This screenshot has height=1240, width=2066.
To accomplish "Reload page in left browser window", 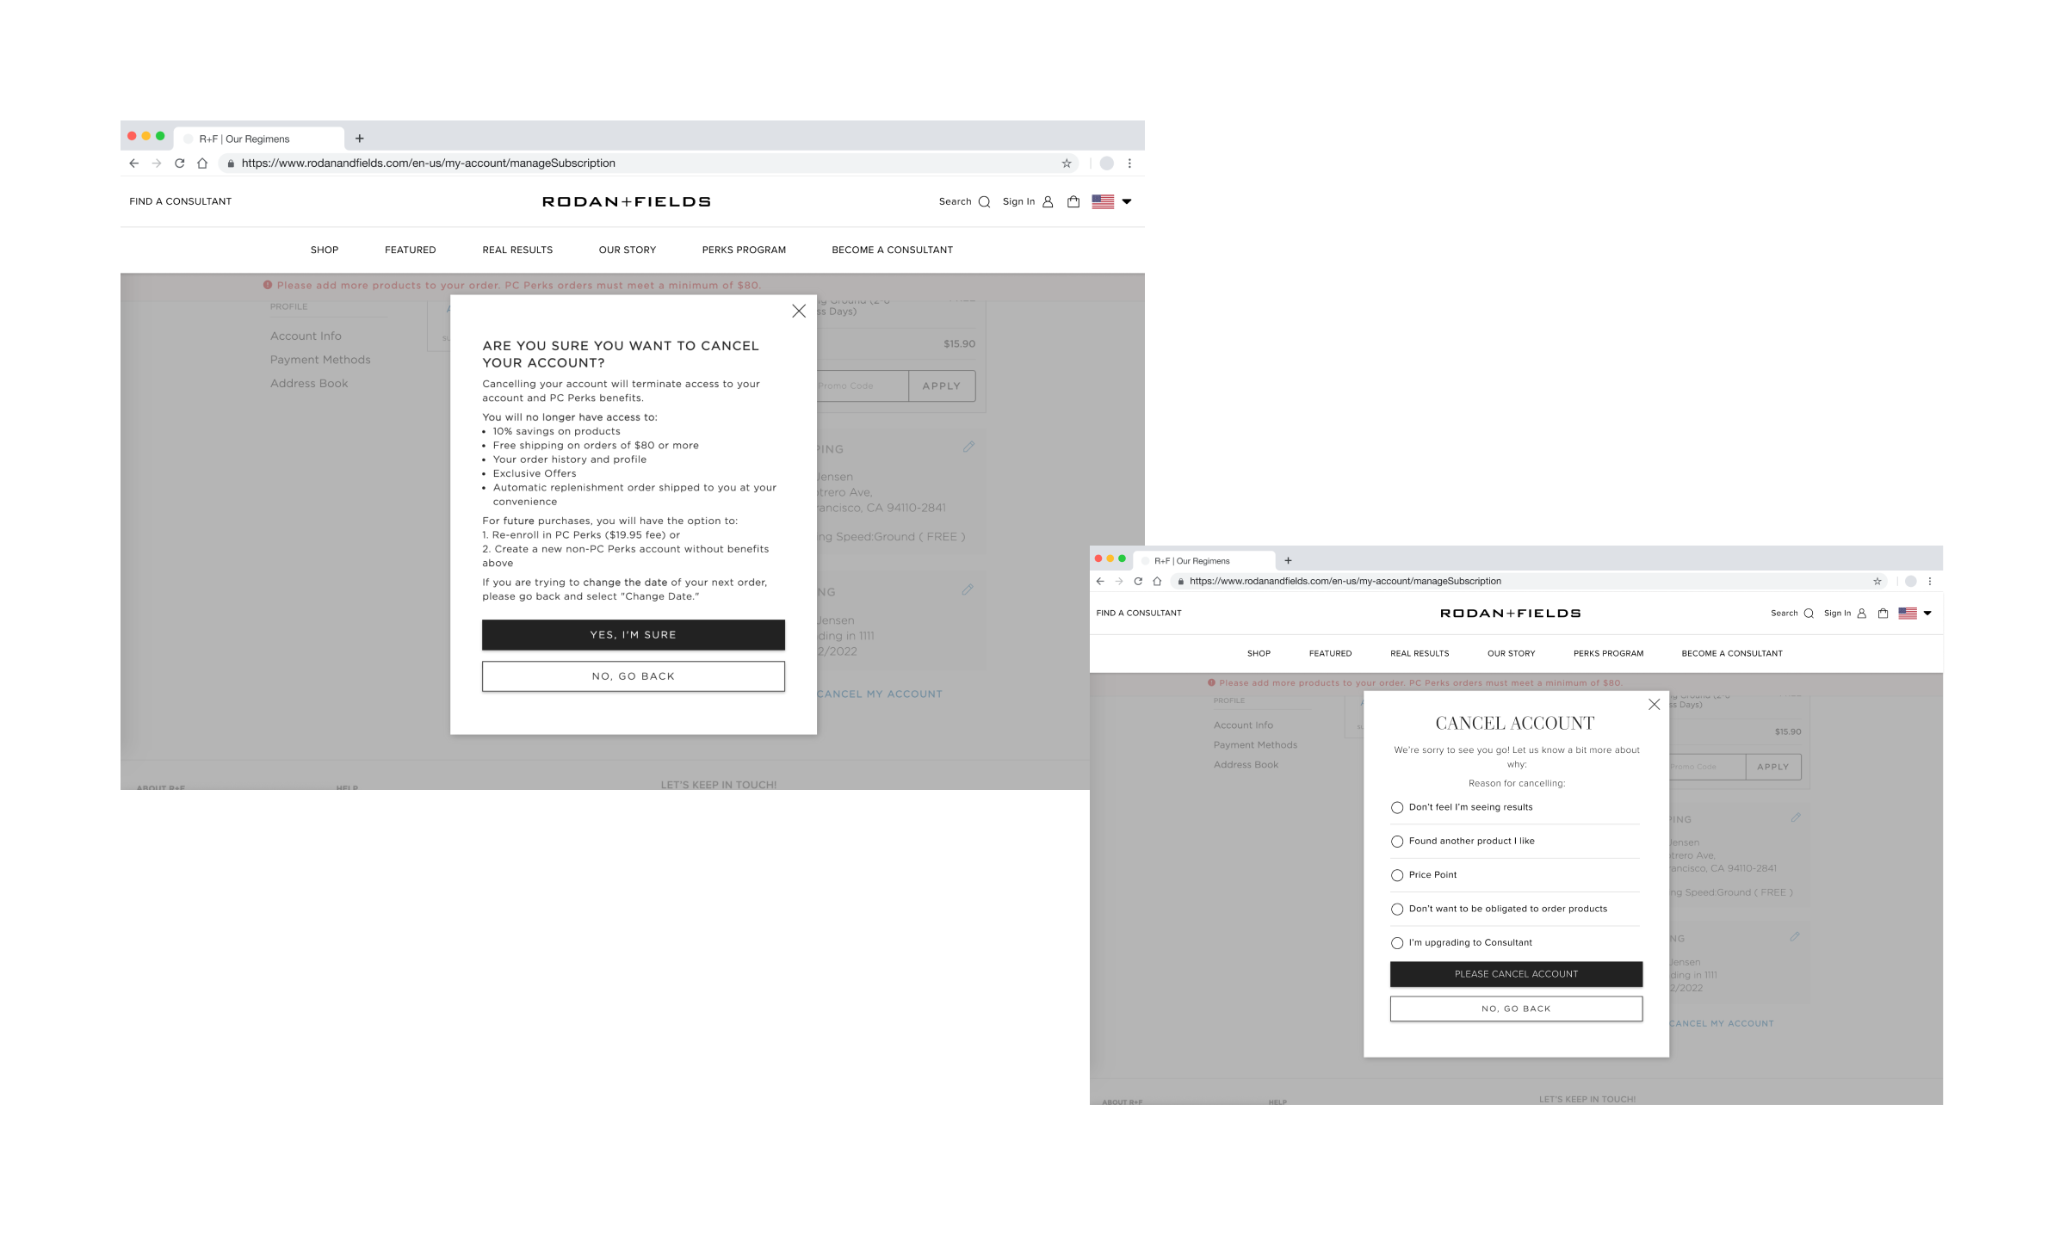I will coord(180,163).
